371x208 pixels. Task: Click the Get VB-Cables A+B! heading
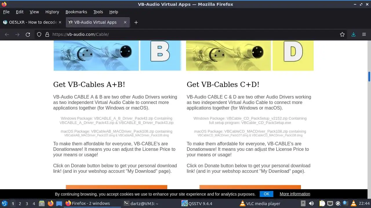(x=89, y=84)
